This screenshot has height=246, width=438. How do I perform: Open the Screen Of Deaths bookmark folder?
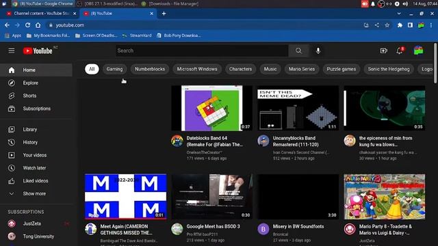pyautogui.click(x=96, y=36)
